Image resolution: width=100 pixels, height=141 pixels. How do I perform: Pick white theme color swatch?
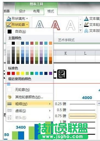click(x=9, y=43)
